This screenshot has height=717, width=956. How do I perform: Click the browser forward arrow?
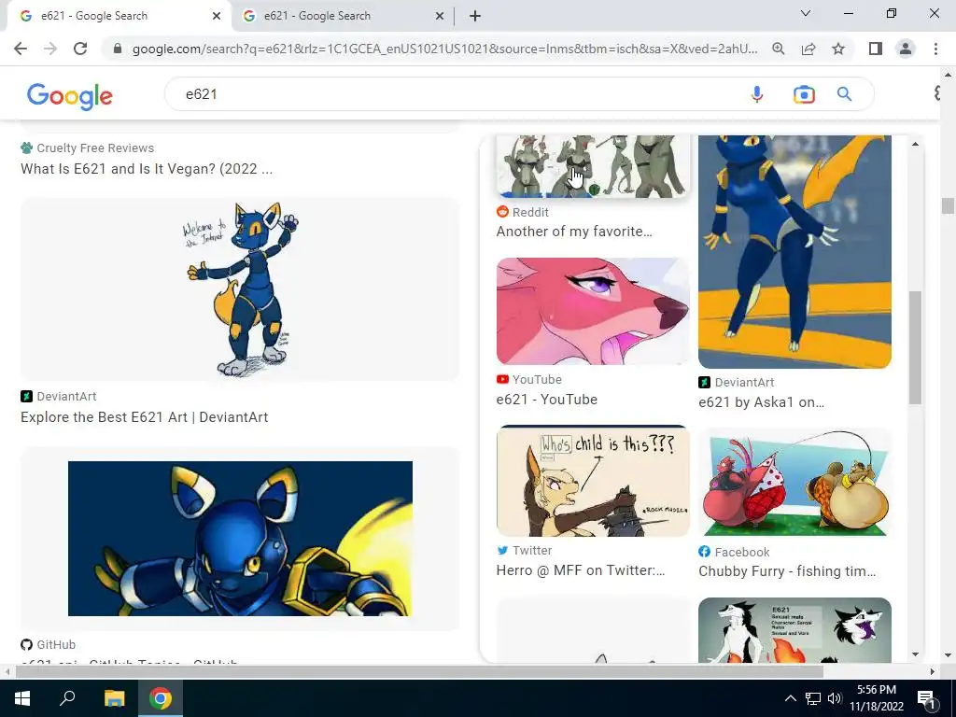point(50,49)
